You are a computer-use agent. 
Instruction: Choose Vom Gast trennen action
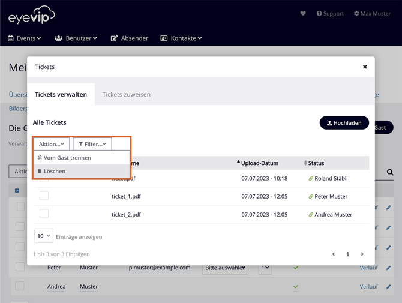[x=82, y=158]
